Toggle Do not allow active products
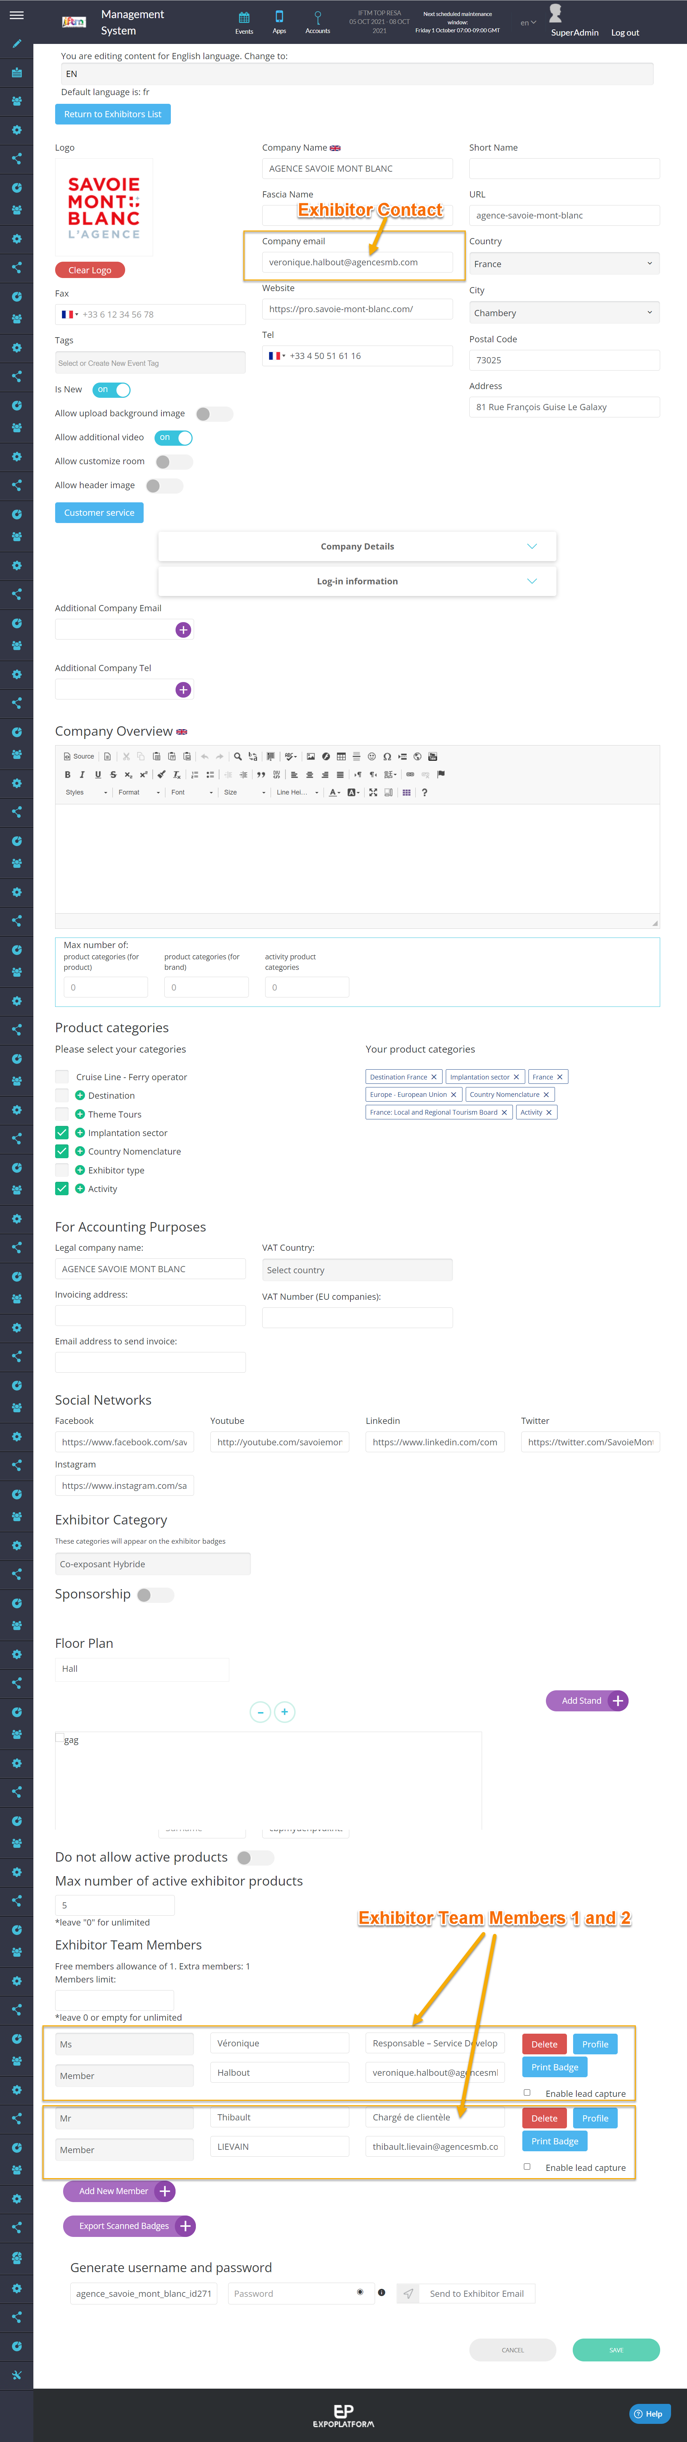Image resolution: width=687 pixels, height=2442 pixels. click(x=255, y=1858)
